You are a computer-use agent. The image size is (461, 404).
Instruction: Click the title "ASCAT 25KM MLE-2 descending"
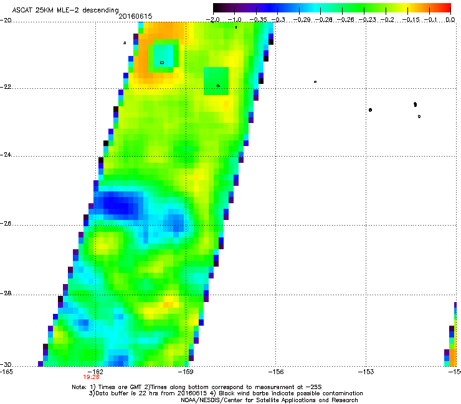click(65, 10)
